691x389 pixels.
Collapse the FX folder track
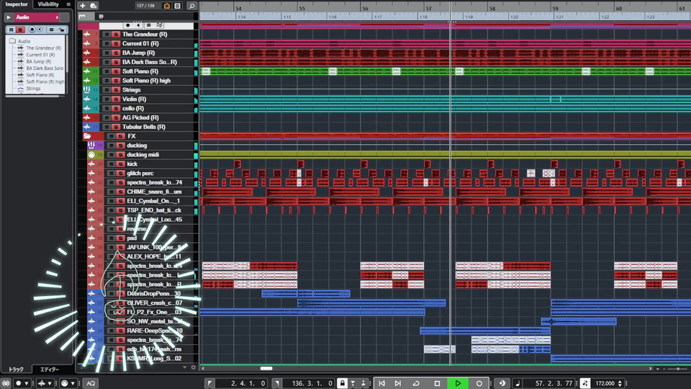87,136
